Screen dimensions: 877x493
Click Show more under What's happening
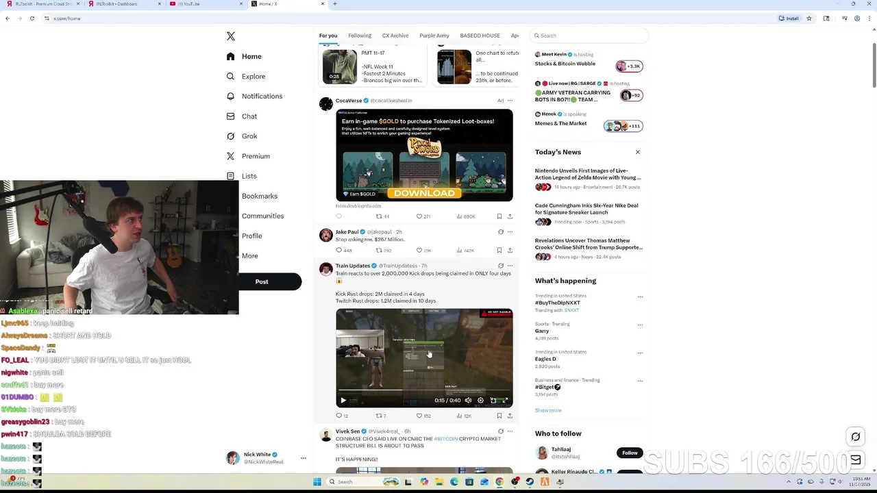[x=548, y=410]
